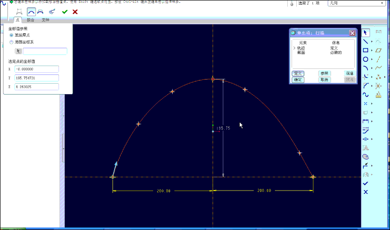390x230 pixels.
Task: Select the spline left start point
Action: (113, 177)
